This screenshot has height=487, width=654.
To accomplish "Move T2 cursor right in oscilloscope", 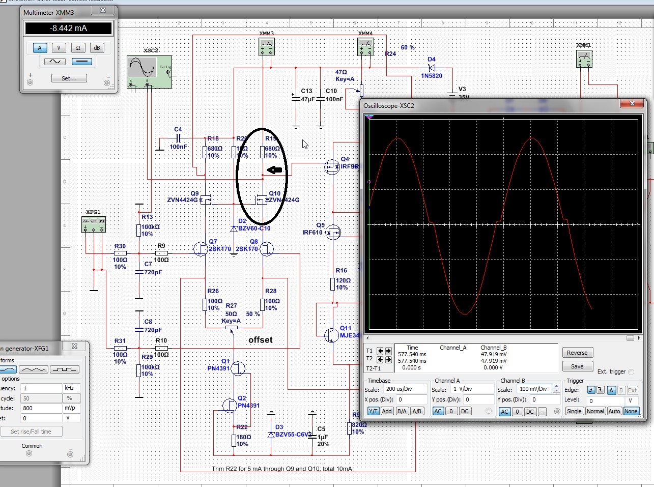I will [x=388, y=359].
